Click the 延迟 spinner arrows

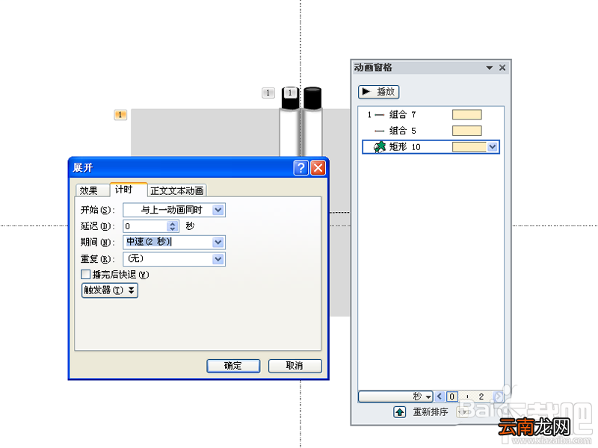[x=173, y=226]
